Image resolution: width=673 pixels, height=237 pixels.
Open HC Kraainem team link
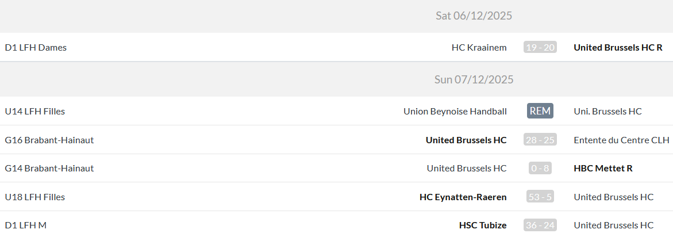coord(479,47)
